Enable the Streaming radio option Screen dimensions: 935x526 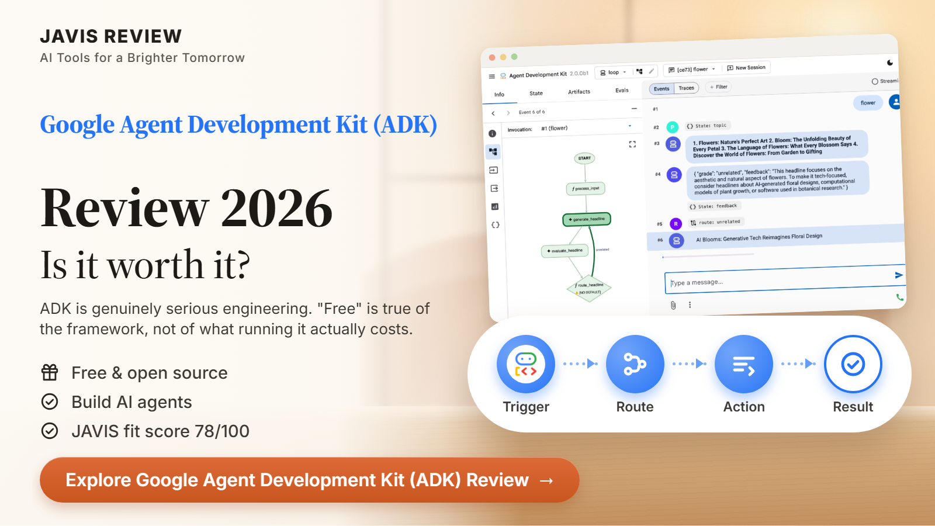(875, 81)
